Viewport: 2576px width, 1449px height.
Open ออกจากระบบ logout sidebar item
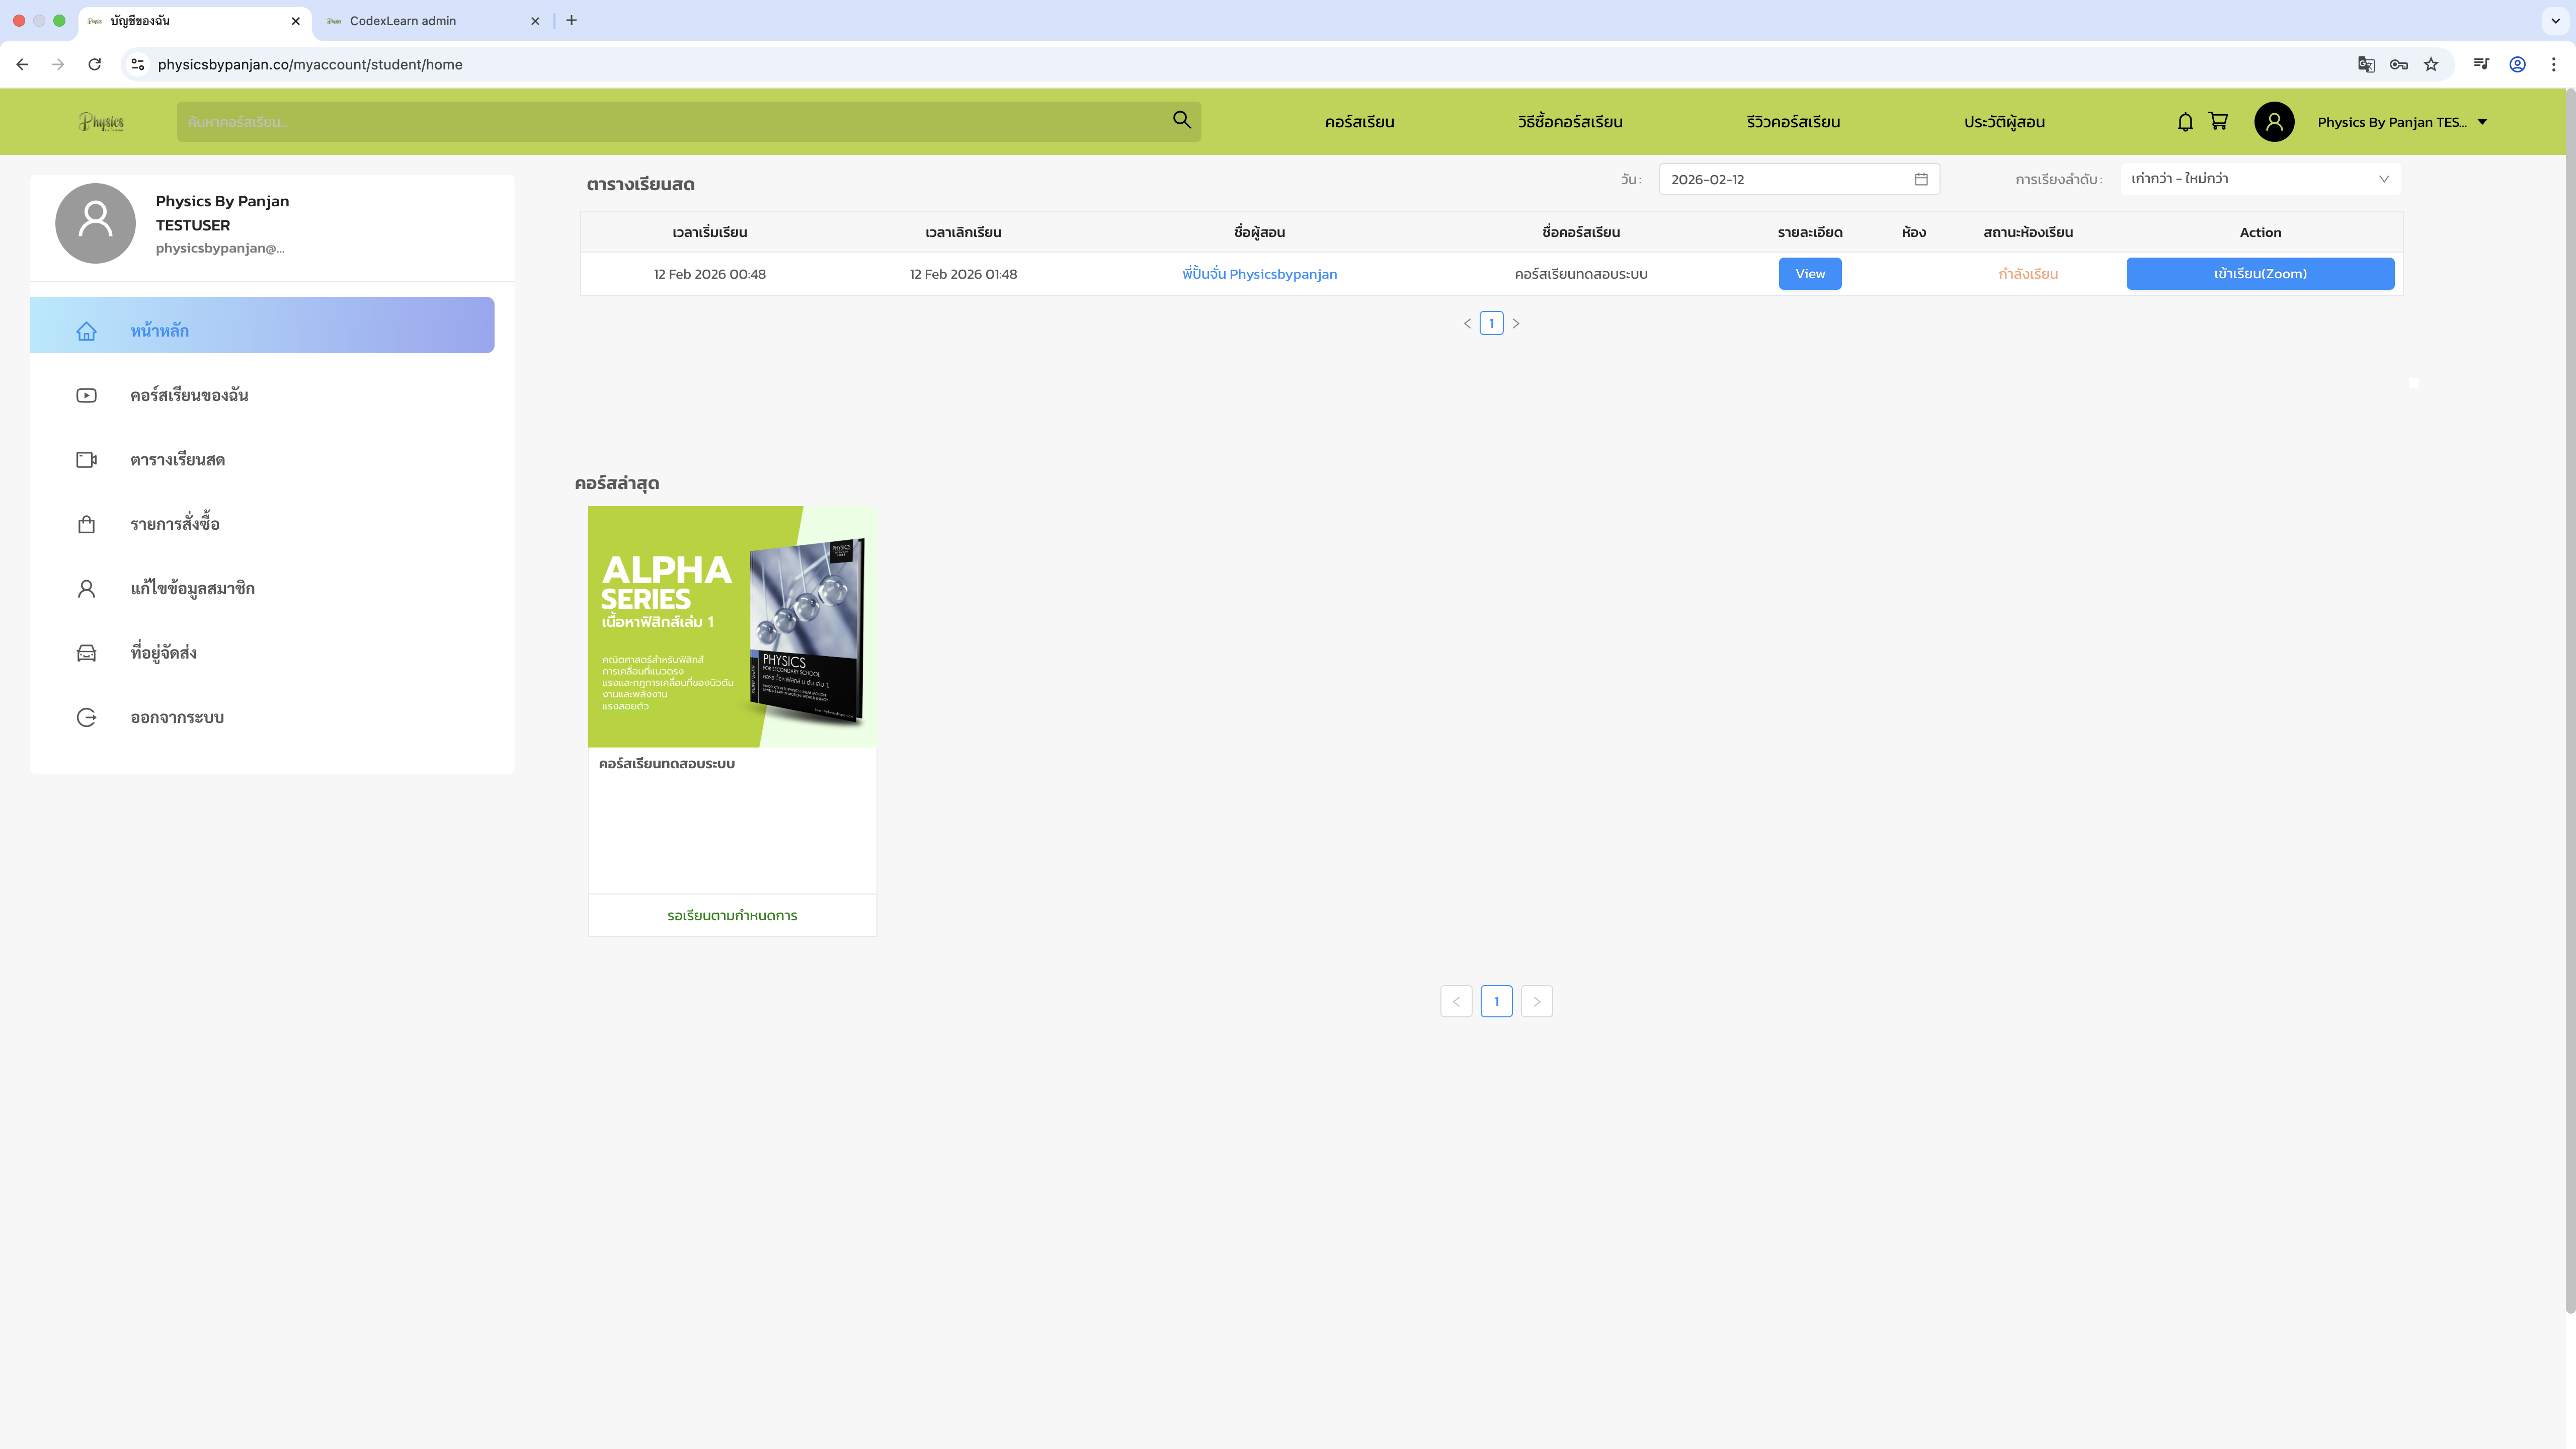[x=177, y=717]
